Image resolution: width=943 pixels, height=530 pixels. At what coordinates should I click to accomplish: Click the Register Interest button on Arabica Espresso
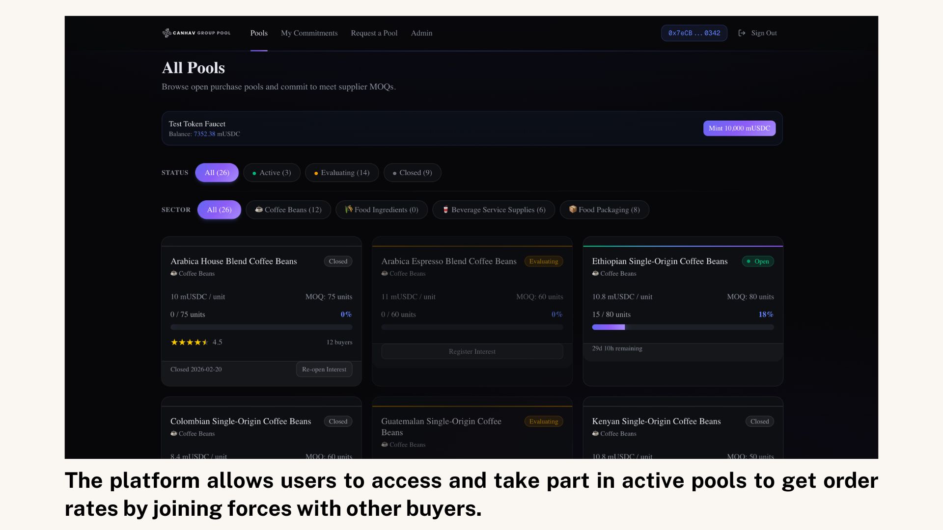471,351
